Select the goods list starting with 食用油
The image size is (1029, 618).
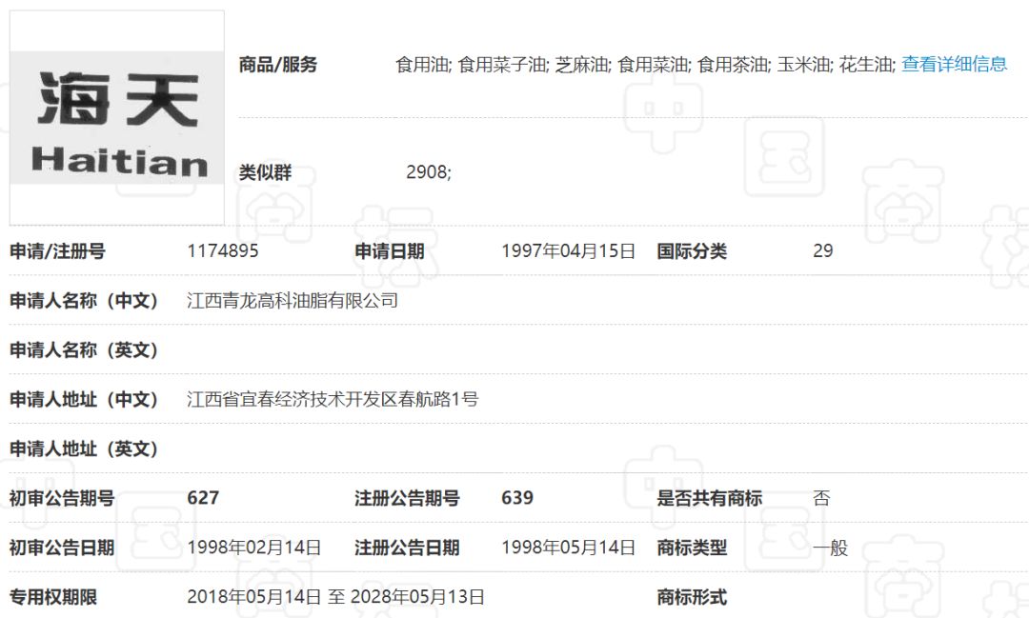[646, 65]
